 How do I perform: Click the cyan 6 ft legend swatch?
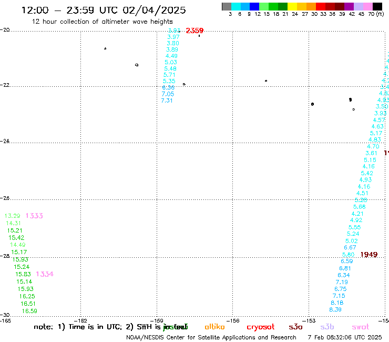pyautogui.click(x=236, y=6)
